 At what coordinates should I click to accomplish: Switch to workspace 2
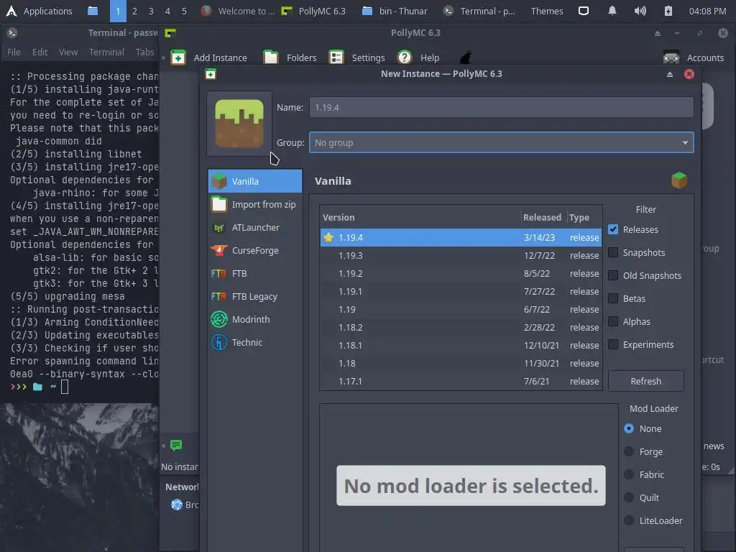coord(134,11)
